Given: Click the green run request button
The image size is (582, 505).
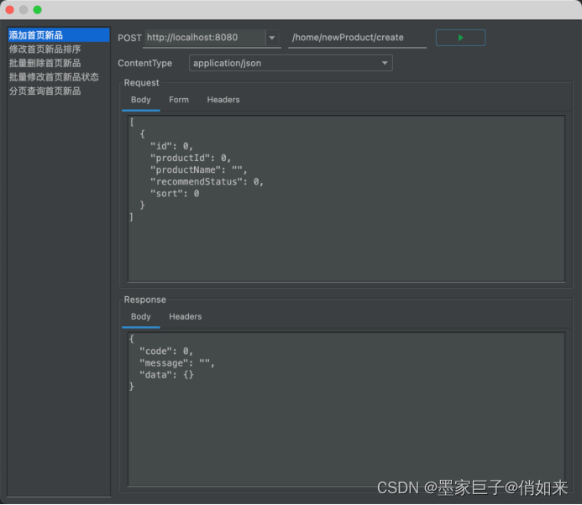Looking at the screenshot, I should (x=460, y=38).
